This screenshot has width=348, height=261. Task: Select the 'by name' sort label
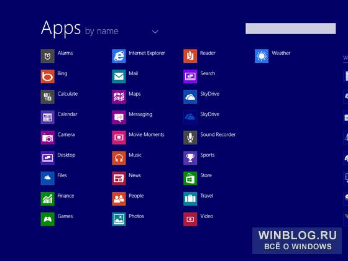pyautogui.click(x=102, y=31)
